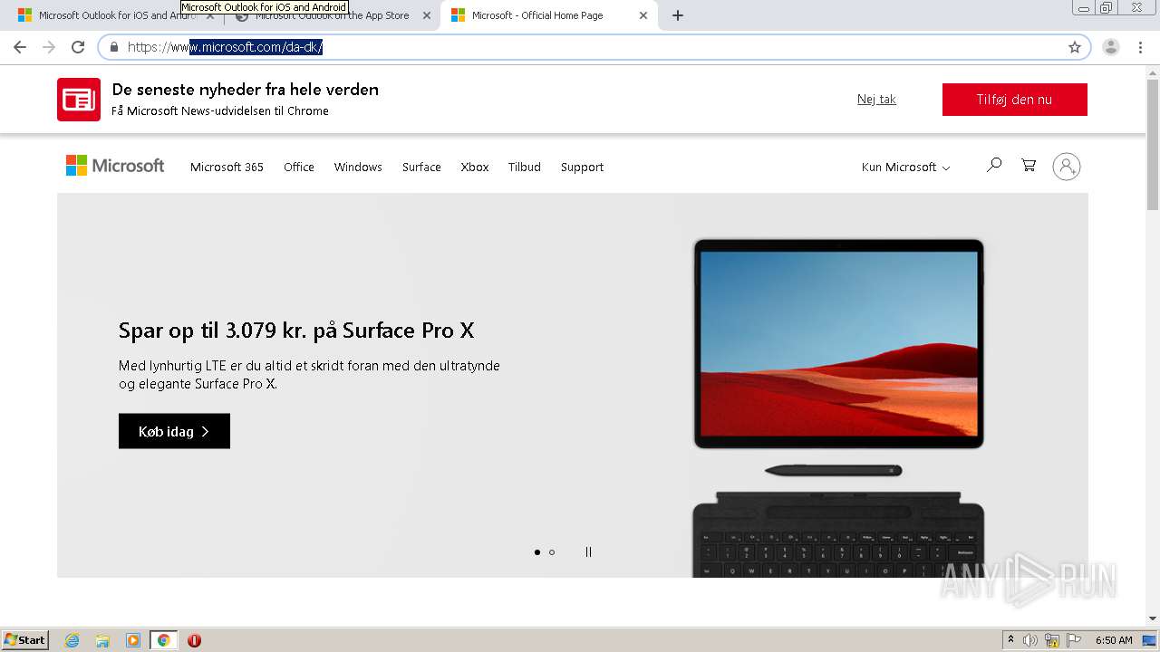The image size is (1160, 652).
Task: Click the Microsoft logo
Action: [115, 166]
